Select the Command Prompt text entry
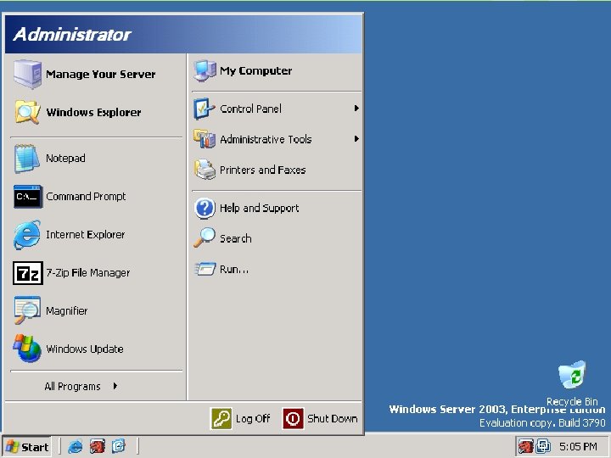Viewport: 611px width, 458px height. pos(86,197)
